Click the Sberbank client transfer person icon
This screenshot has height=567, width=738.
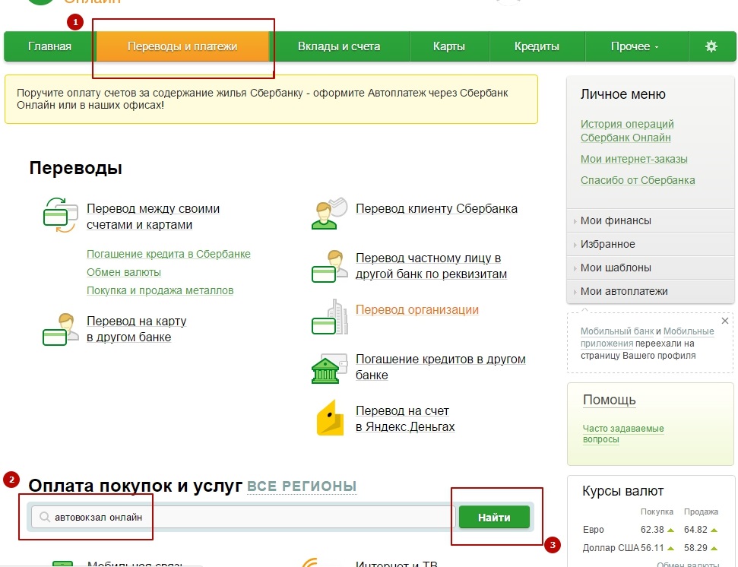point(329,214)
